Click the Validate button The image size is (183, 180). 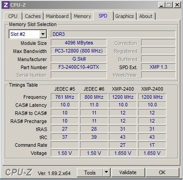pos(128,172)
